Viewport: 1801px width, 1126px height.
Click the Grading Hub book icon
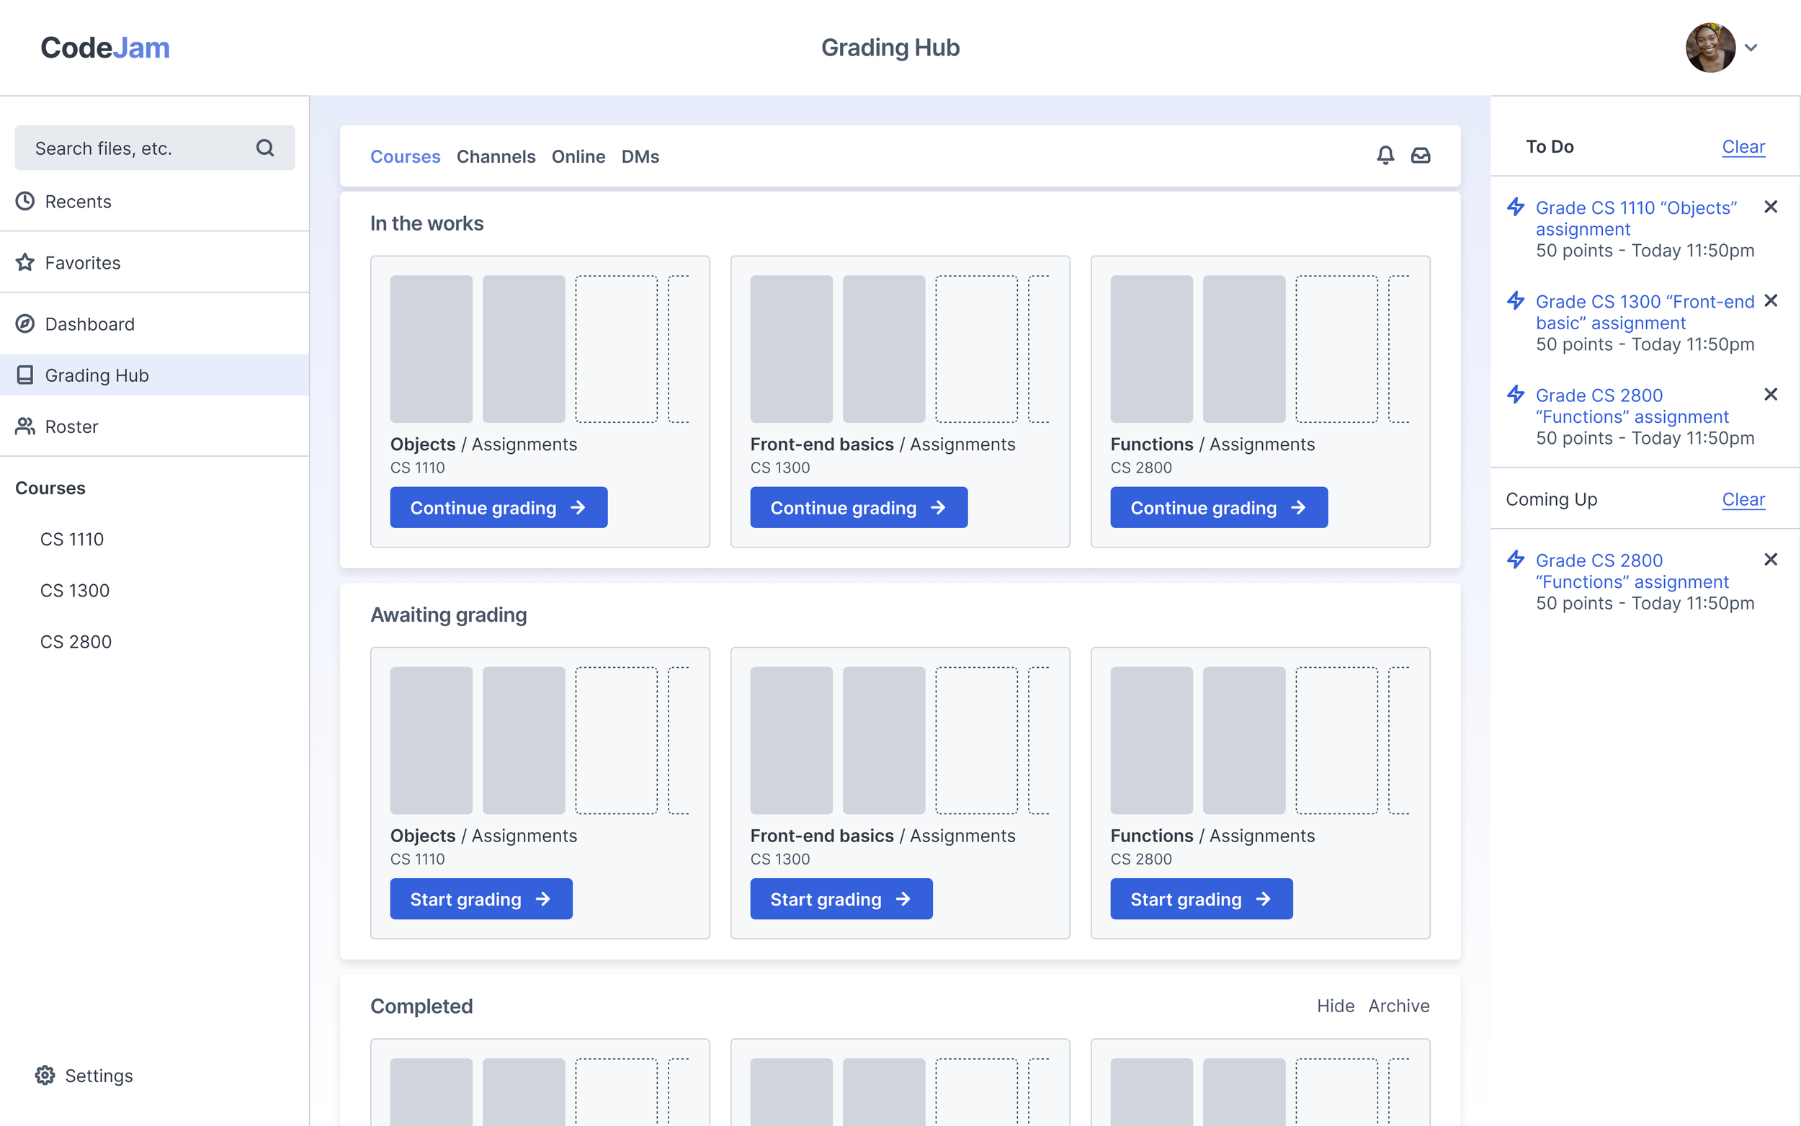point(25,375)
